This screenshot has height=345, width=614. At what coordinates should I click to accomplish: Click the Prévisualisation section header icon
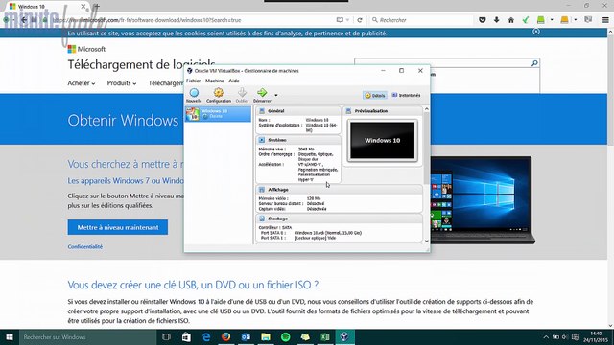point(348,111)
